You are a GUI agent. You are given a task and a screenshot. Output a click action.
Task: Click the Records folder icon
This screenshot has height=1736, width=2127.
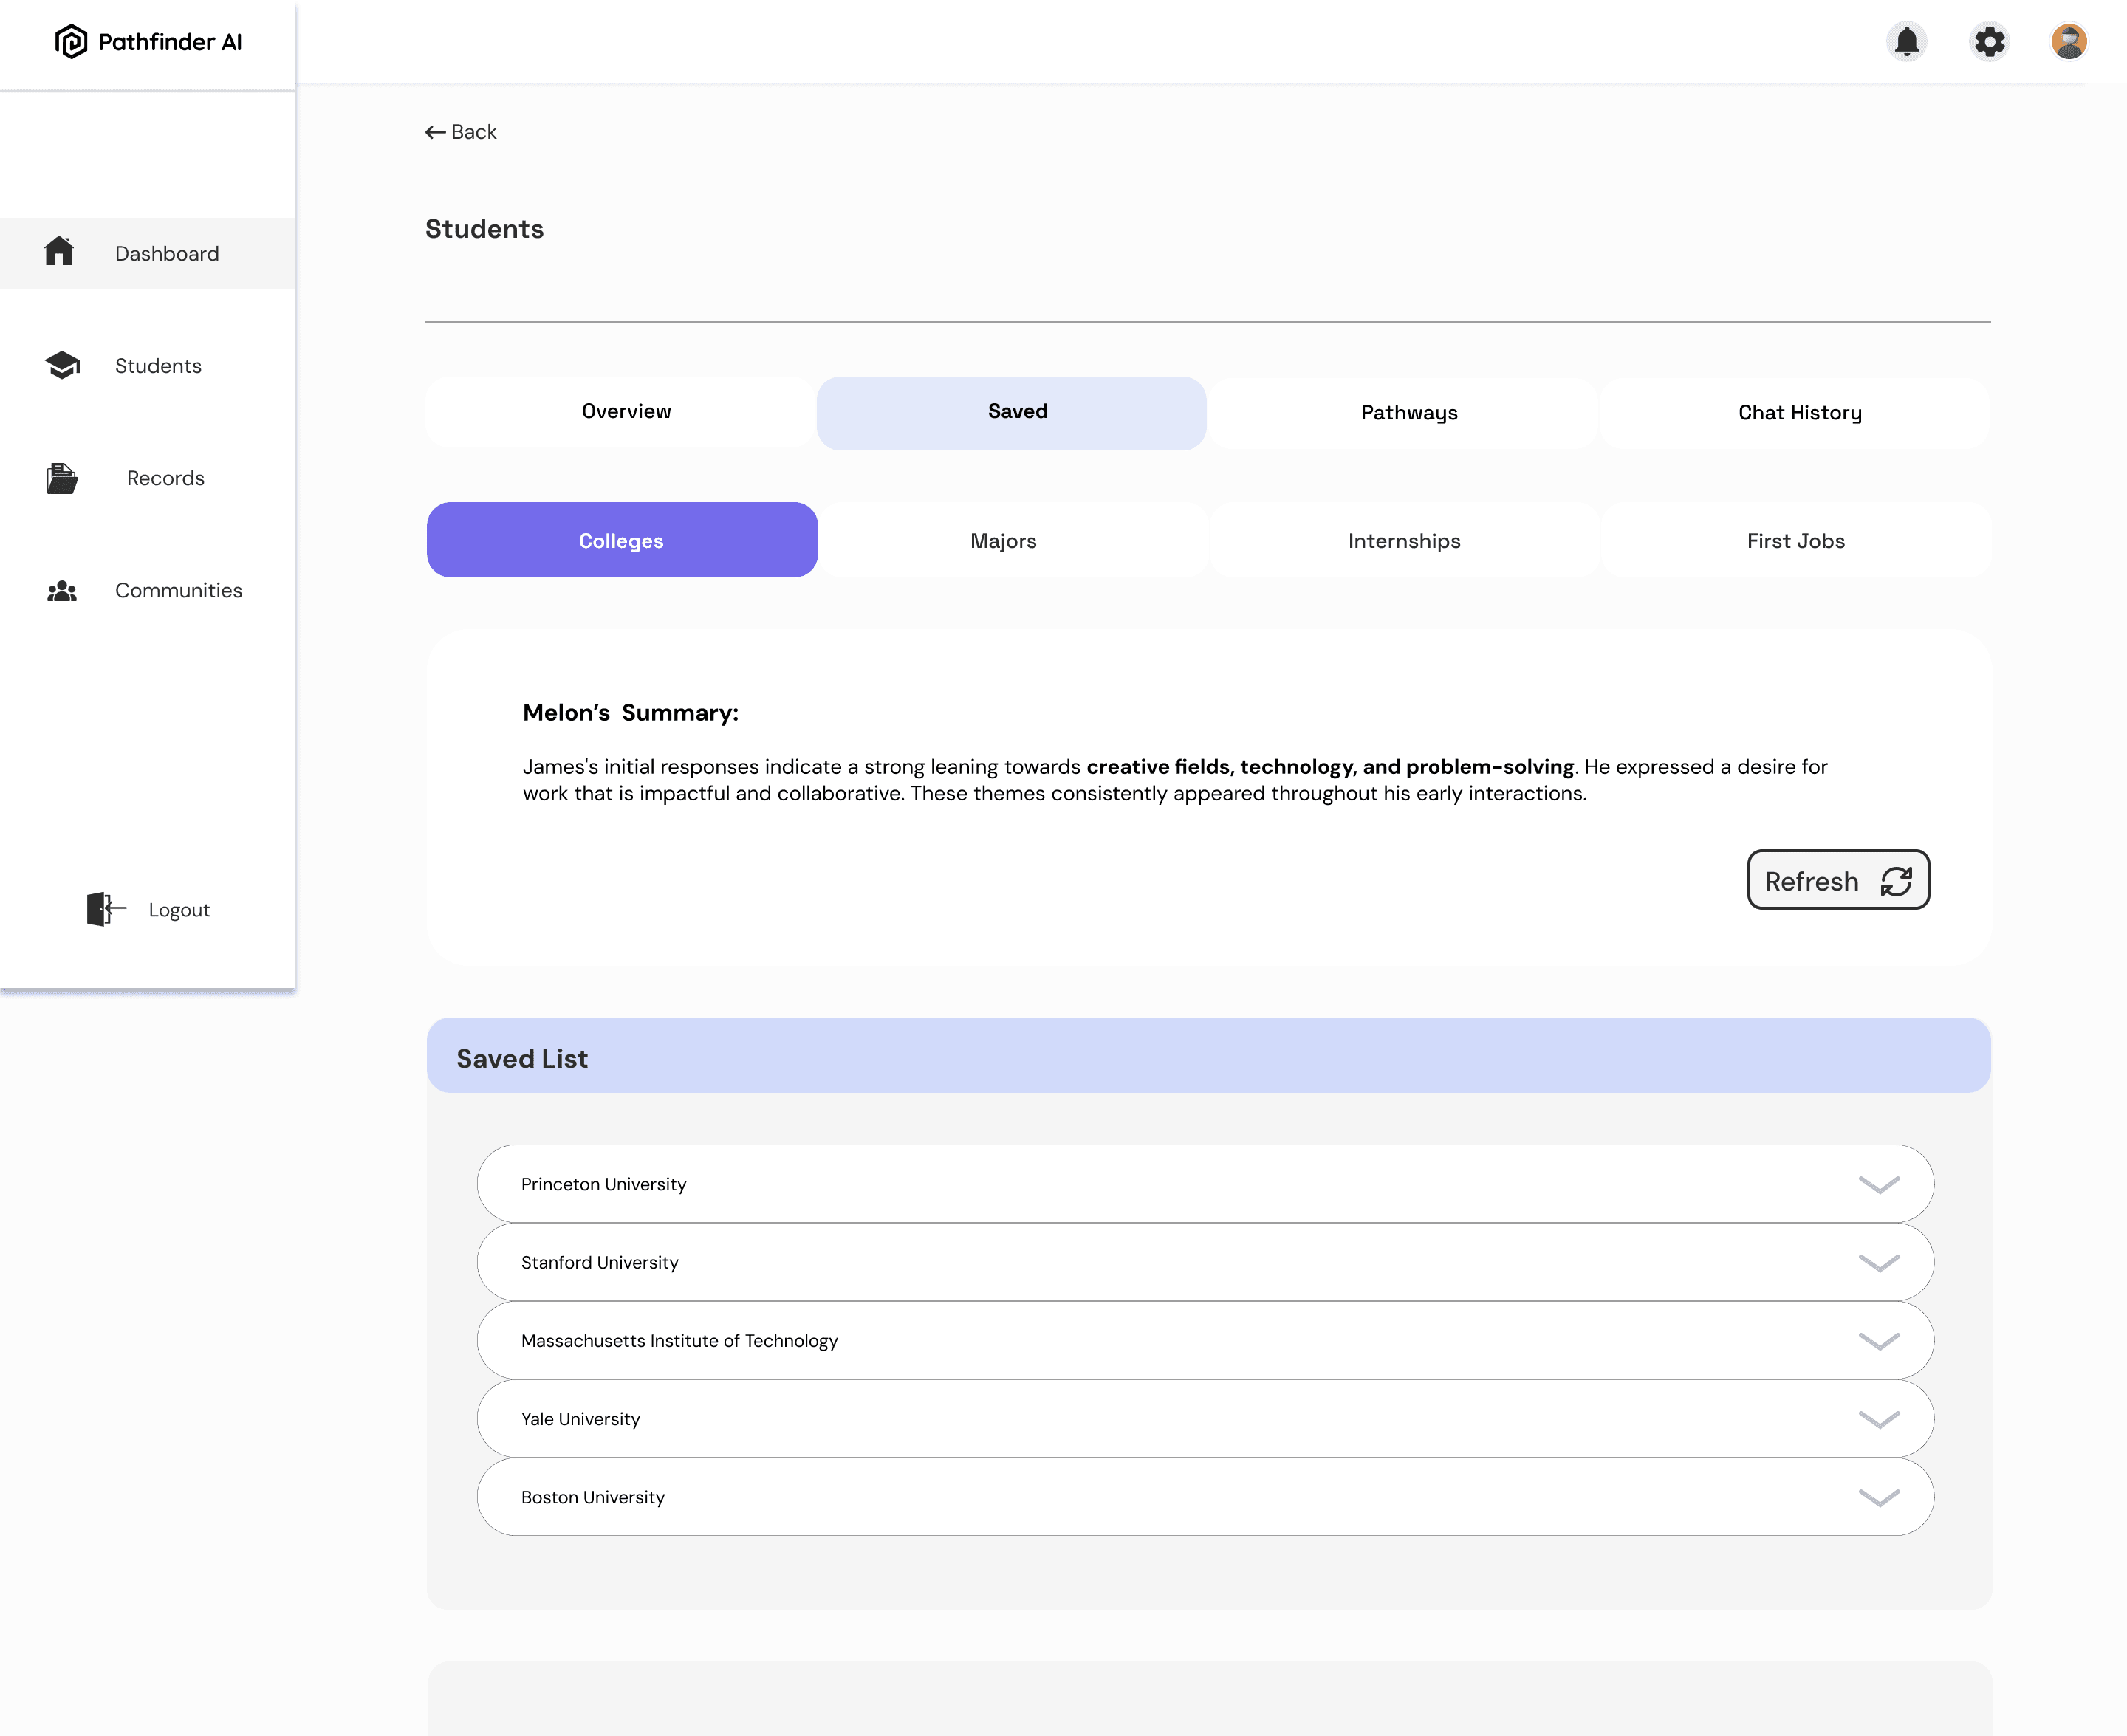pos(62,478)
